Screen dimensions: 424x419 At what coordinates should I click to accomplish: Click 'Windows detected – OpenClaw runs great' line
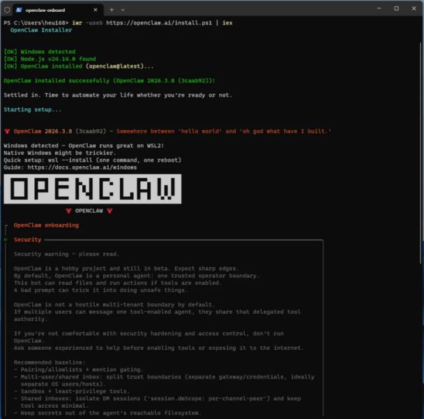tap(84, 146)
